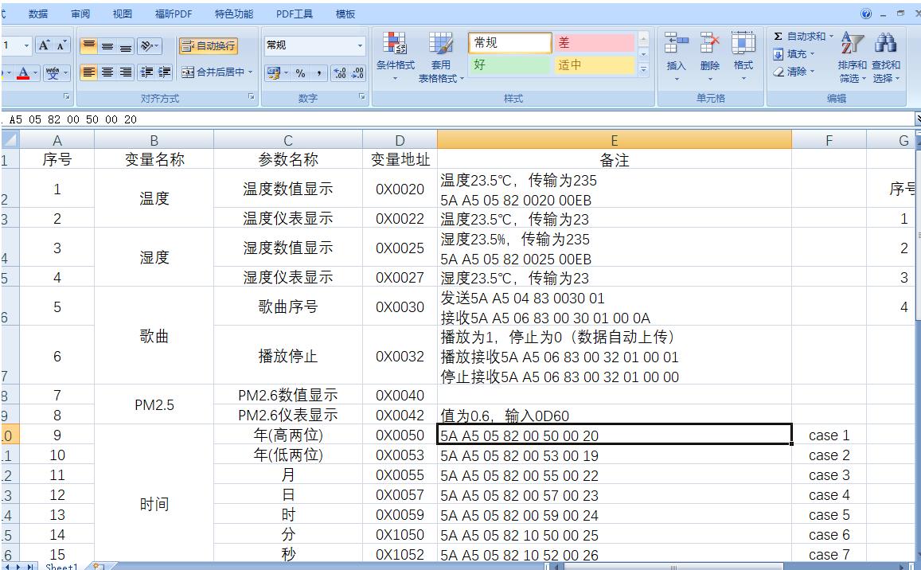Apply accounting currency number format
The width and height of the screenshot is (921, 570).
pos(274,73)
